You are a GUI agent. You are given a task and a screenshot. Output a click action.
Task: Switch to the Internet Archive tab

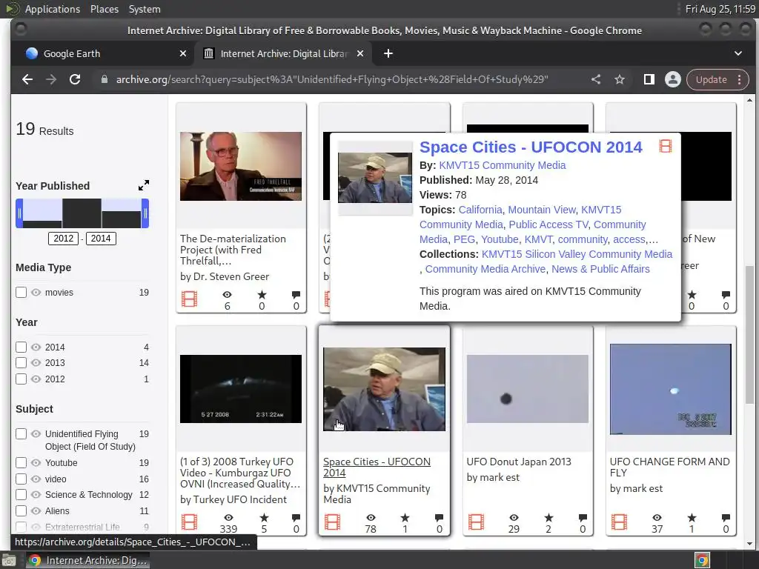click(283, 53)
